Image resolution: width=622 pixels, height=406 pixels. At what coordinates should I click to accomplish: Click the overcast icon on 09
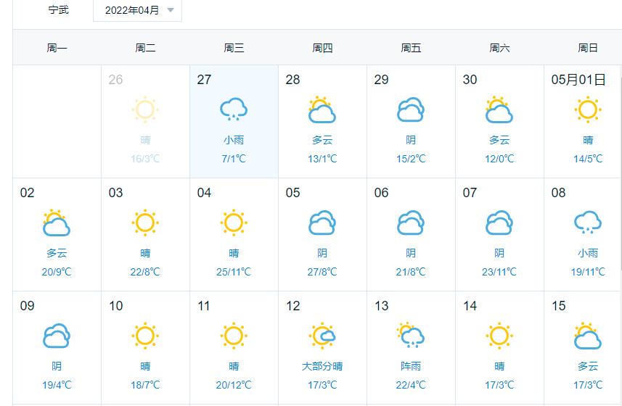point(57,336)
